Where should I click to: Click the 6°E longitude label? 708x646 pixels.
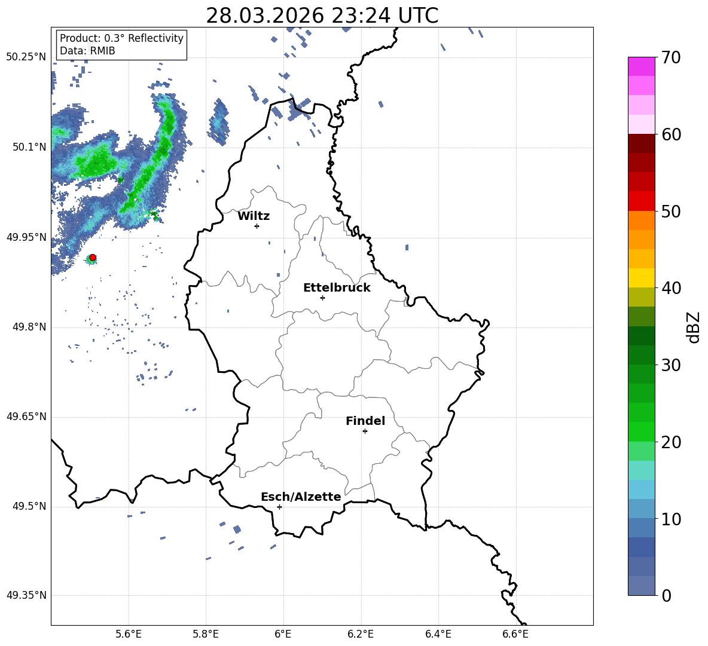[x=283, y=634]
